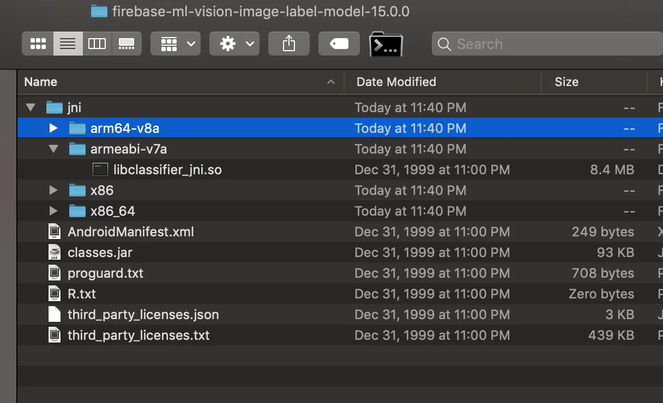Expand the x86_64 folder
Image resolution: width=663 pixels, height=403 pixels.
pyautogui.click(x=53, y=211)
